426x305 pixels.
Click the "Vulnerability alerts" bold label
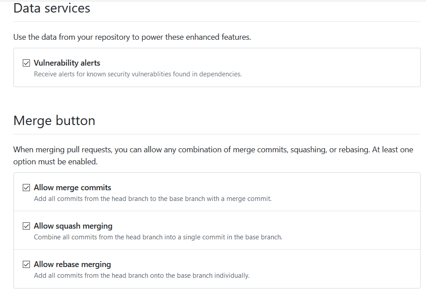67,63
